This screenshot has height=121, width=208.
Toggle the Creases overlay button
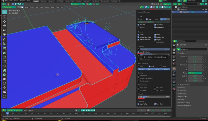[x=141, y=69]
